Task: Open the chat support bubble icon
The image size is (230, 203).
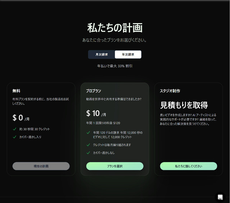Action: point(220,197)
